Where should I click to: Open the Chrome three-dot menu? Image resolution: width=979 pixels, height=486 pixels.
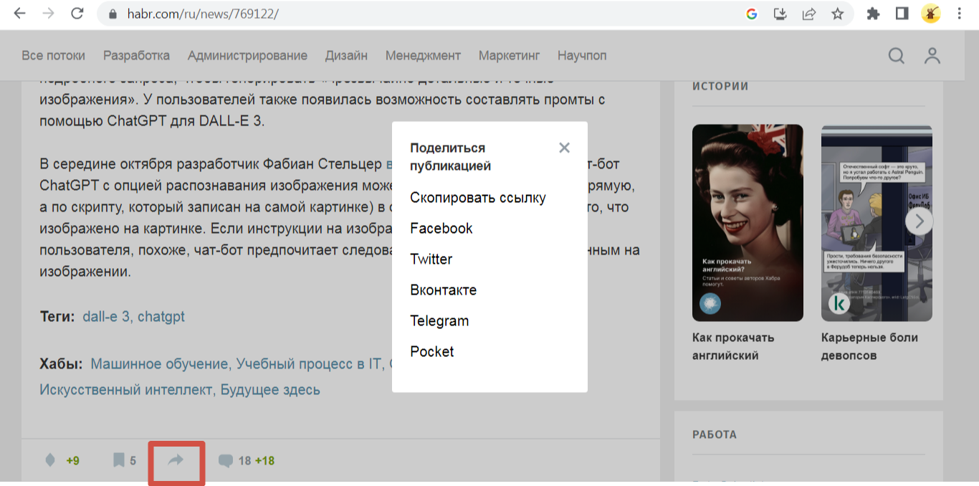(x=960, y=14)
